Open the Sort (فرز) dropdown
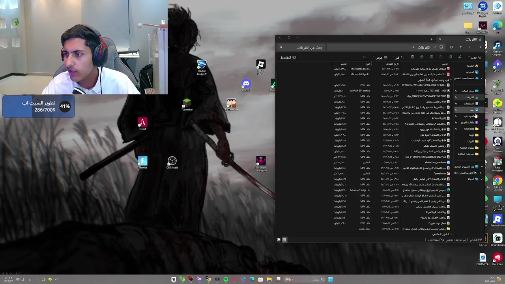 (x=398, y=58)
